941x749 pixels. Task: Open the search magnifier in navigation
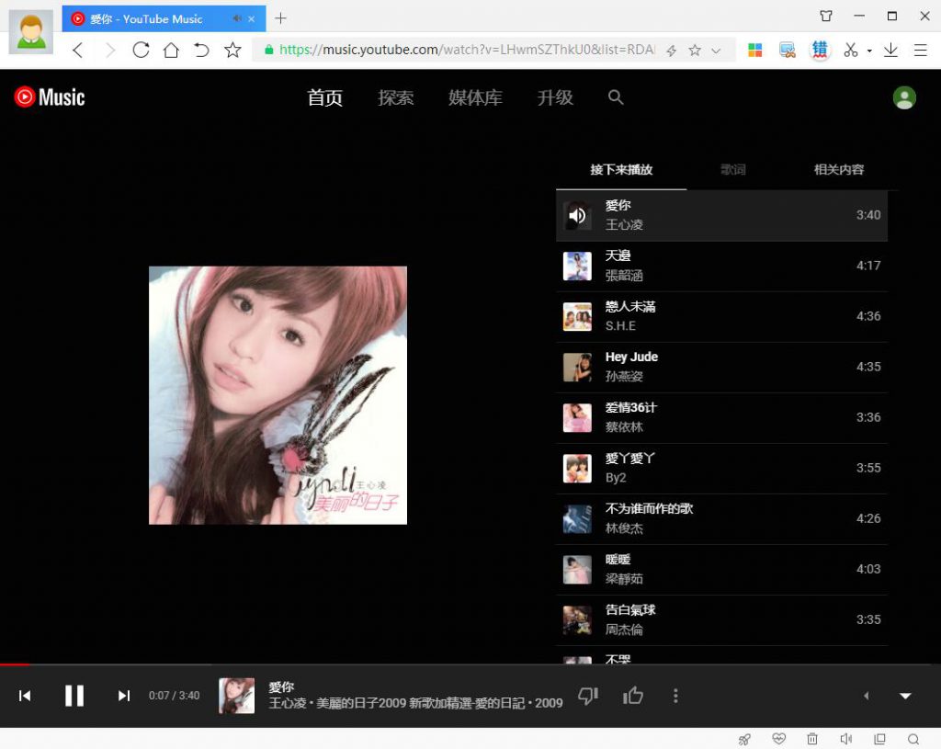pyautogui.click(x=615, y=97)
